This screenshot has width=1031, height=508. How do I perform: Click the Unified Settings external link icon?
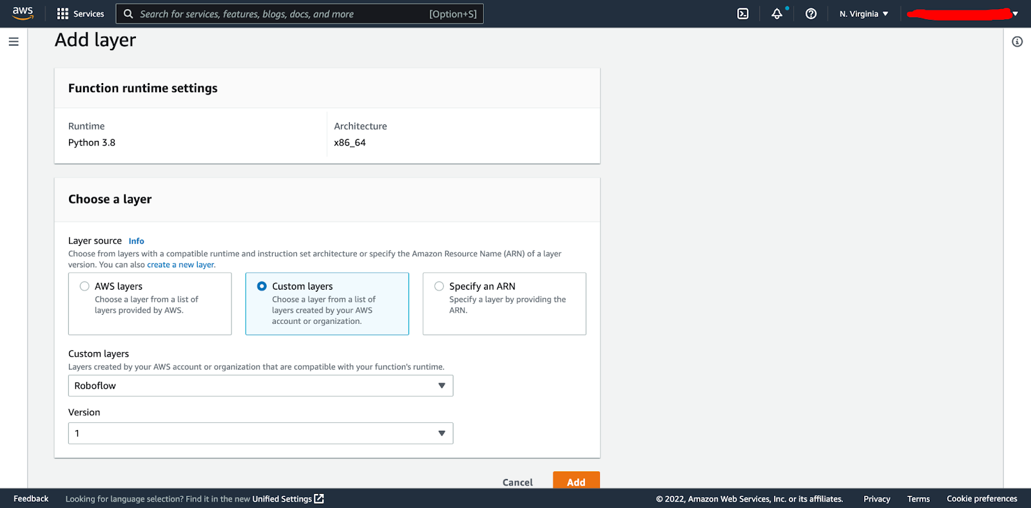click(319, 498)
